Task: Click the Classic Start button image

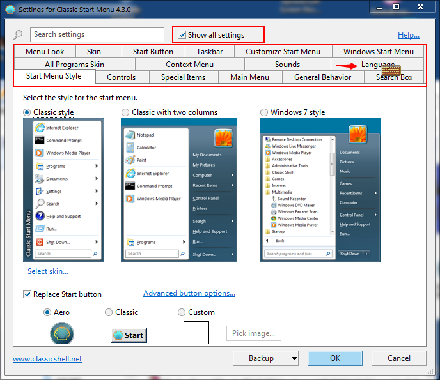Action: 129,335
